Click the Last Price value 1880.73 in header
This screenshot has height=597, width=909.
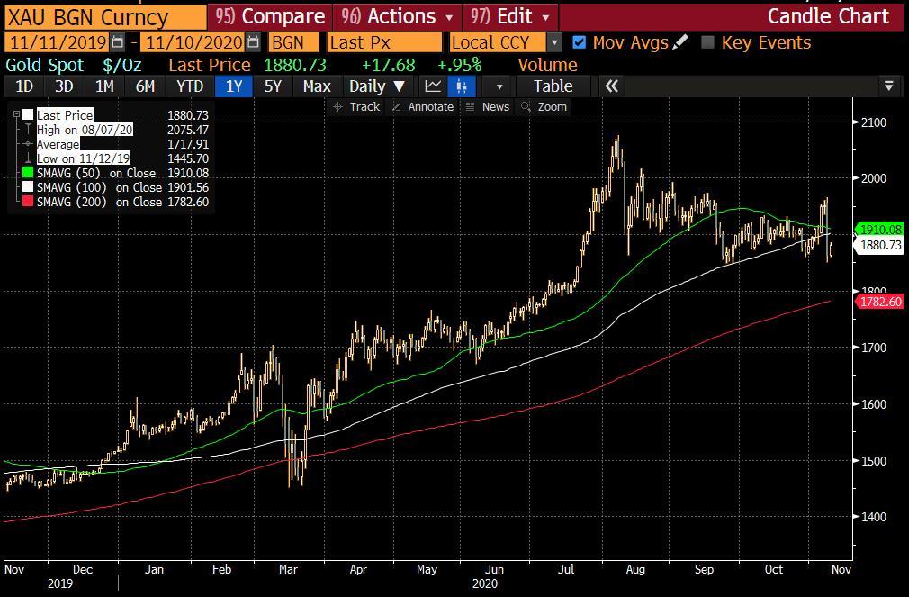pyautogui.click(x=295, y=65)
